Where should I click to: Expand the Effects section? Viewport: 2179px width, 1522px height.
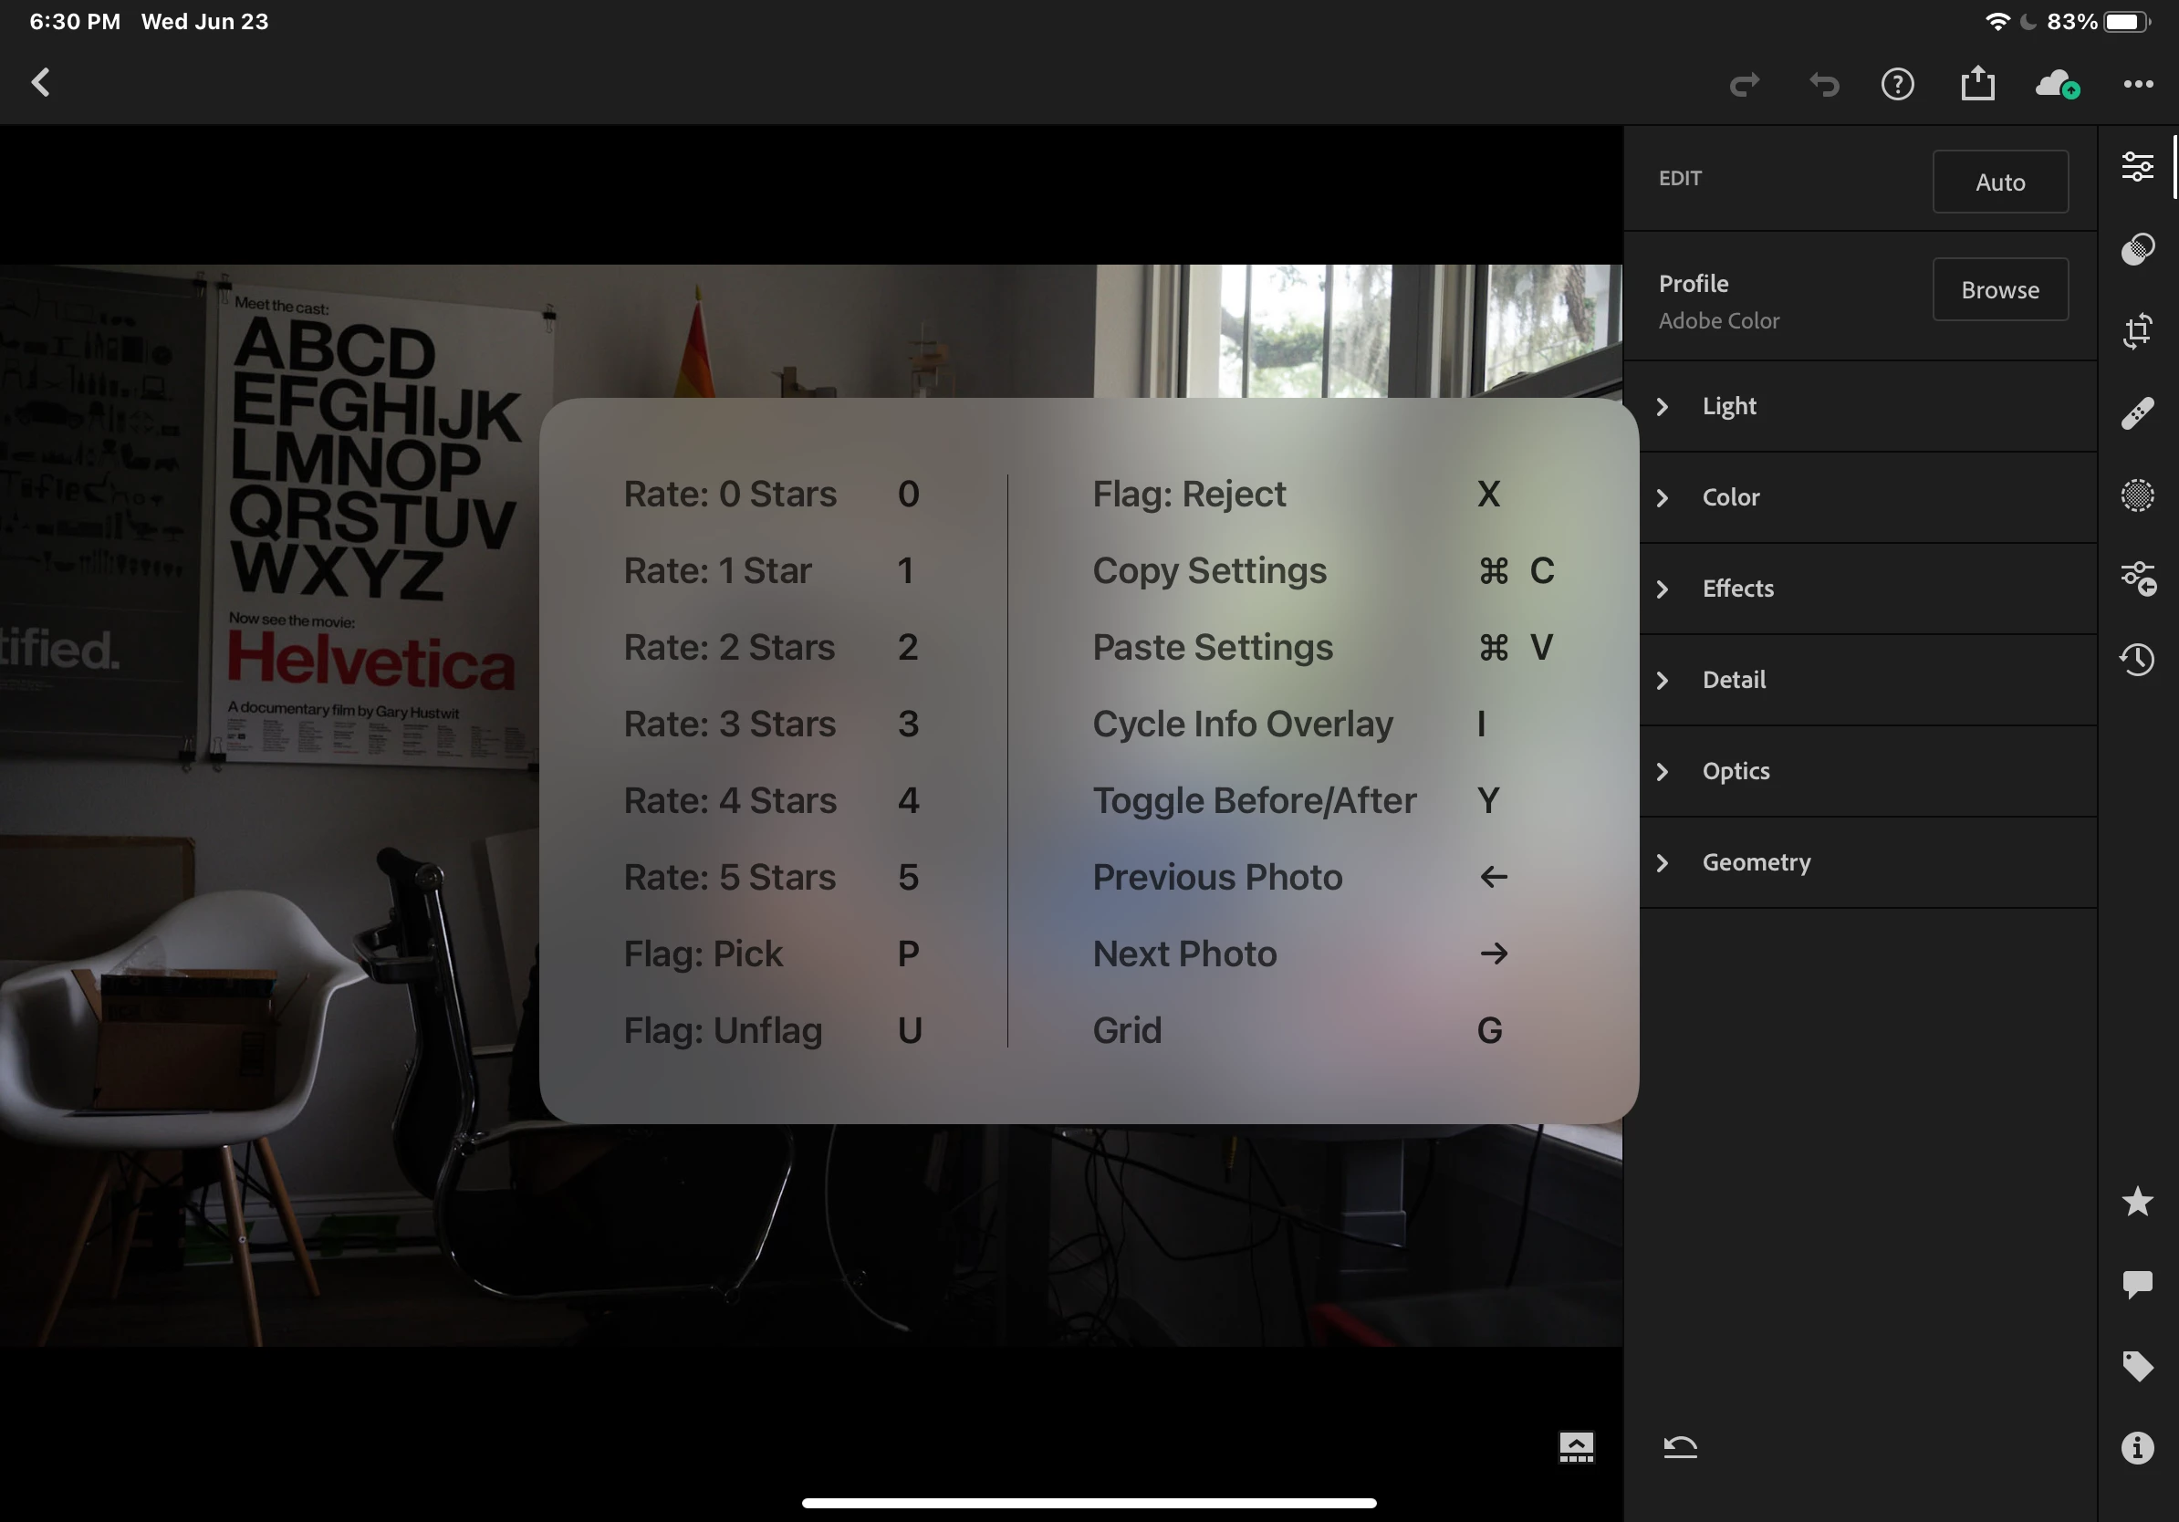click(1736, 589)
